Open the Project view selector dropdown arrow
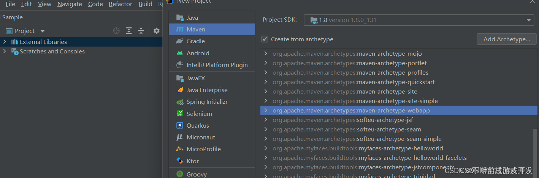 tap(43, 31)
